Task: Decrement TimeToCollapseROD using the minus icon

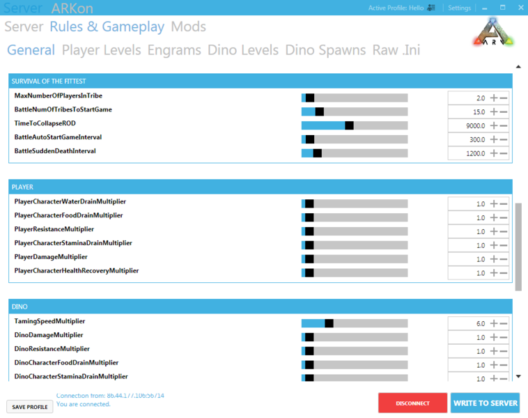Action: [504, 125]
